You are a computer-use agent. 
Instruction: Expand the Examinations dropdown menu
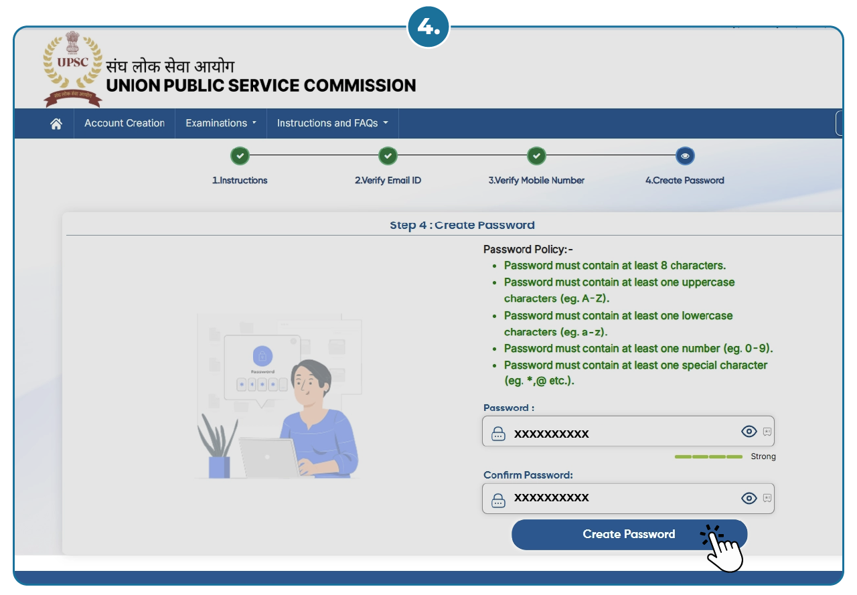coord(221,122)
